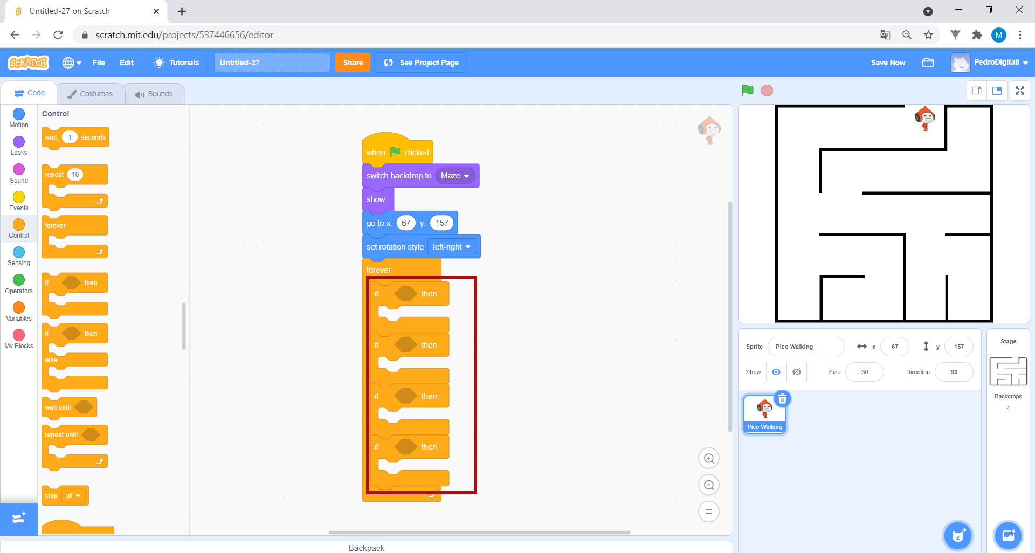Open the Scratch logo home link
1035x553 pixels.
[x=29, y=63]
